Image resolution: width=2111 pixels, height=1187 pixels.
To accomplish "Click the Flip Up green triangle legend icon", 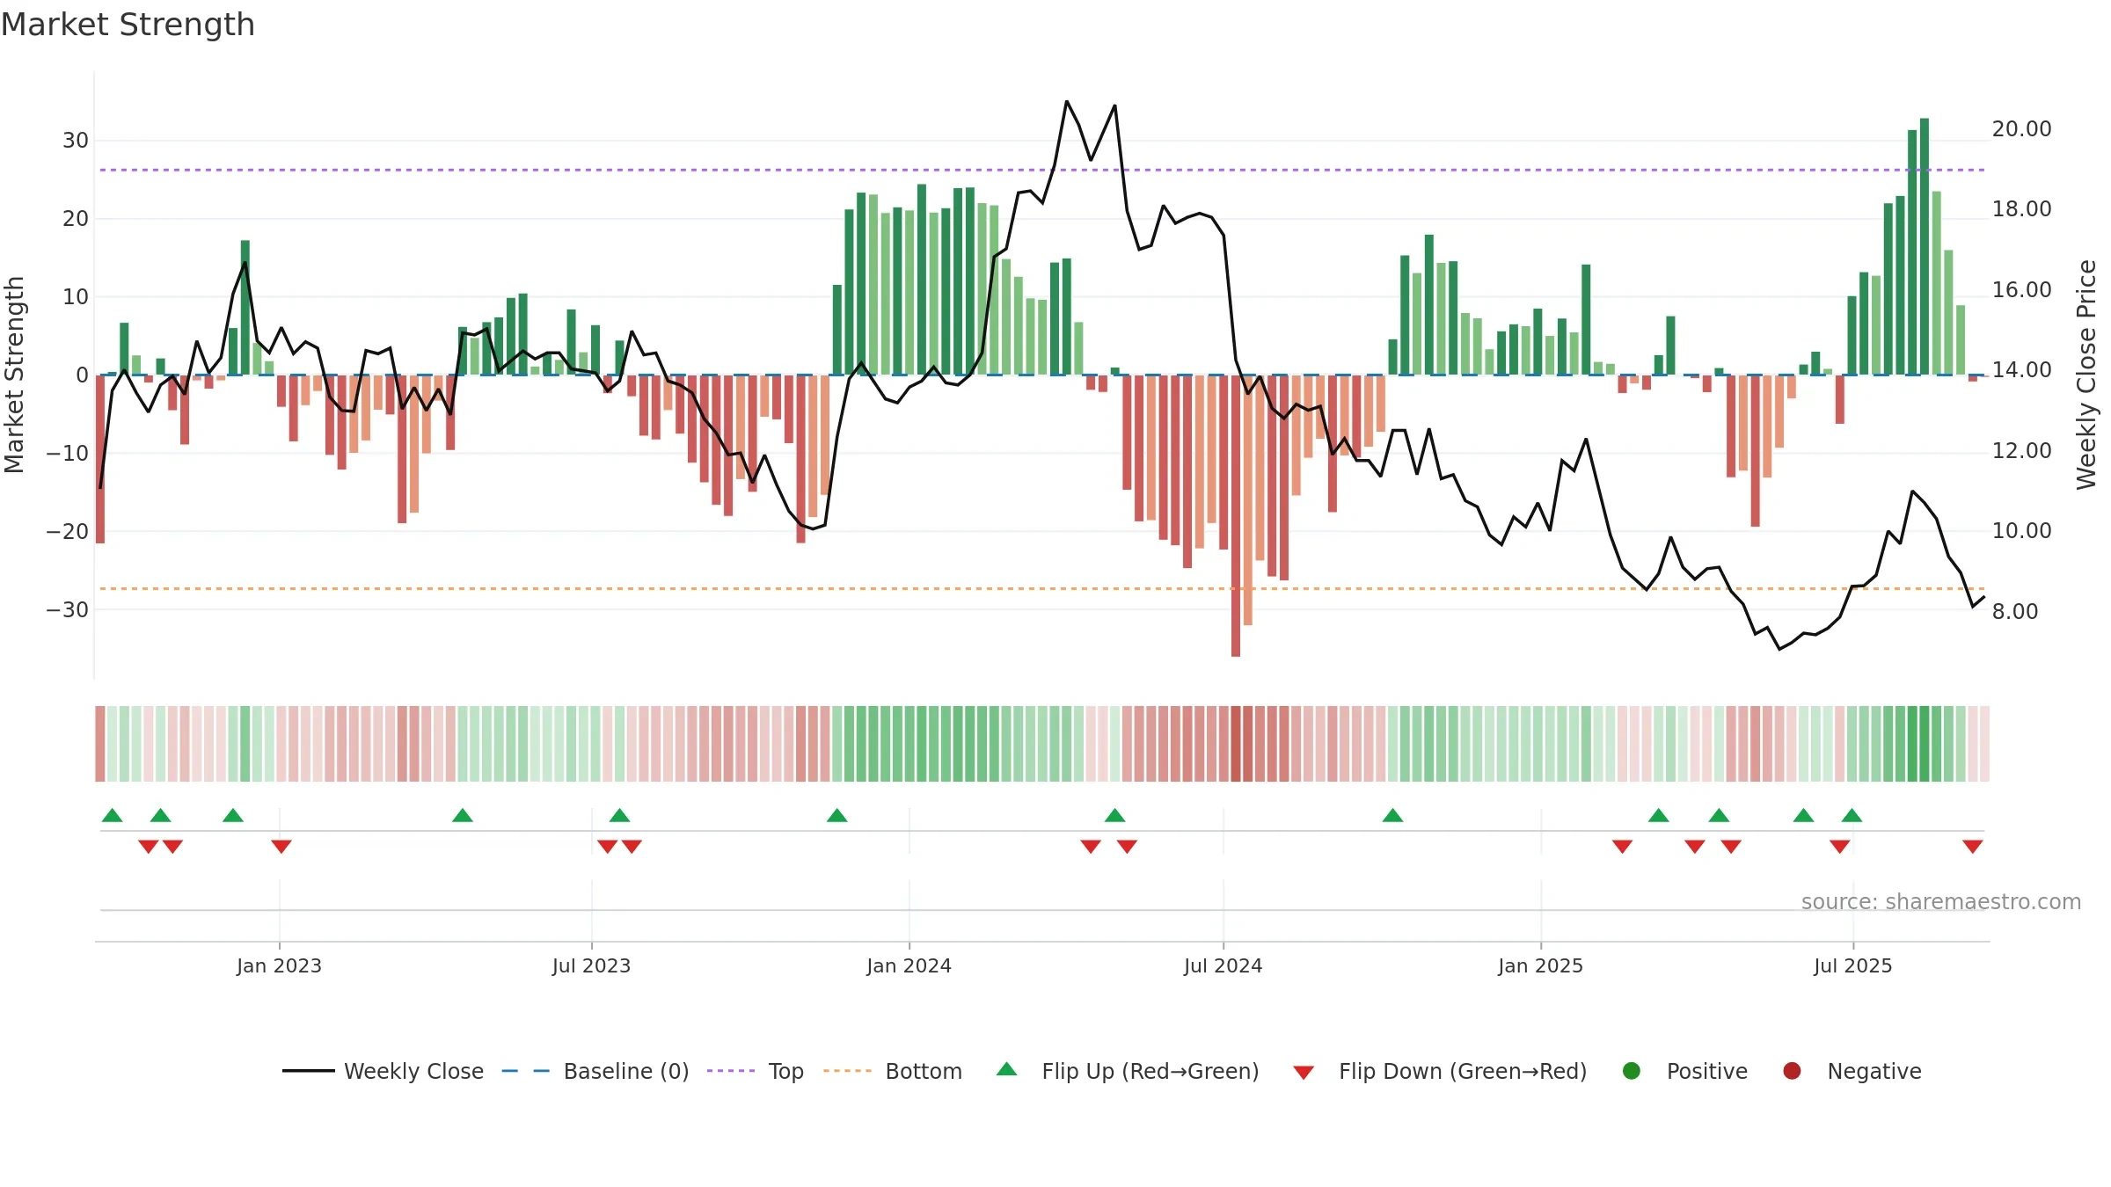I will [1007, 1069].
